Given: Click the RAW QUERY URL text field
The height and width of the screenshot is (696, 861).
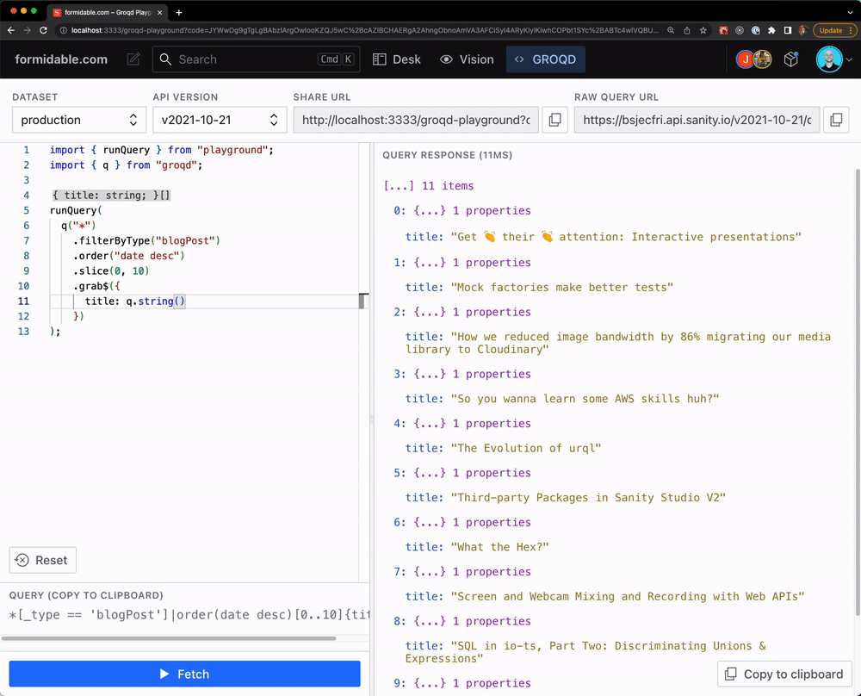Looking at the screenshot, I should coord(697,120).
